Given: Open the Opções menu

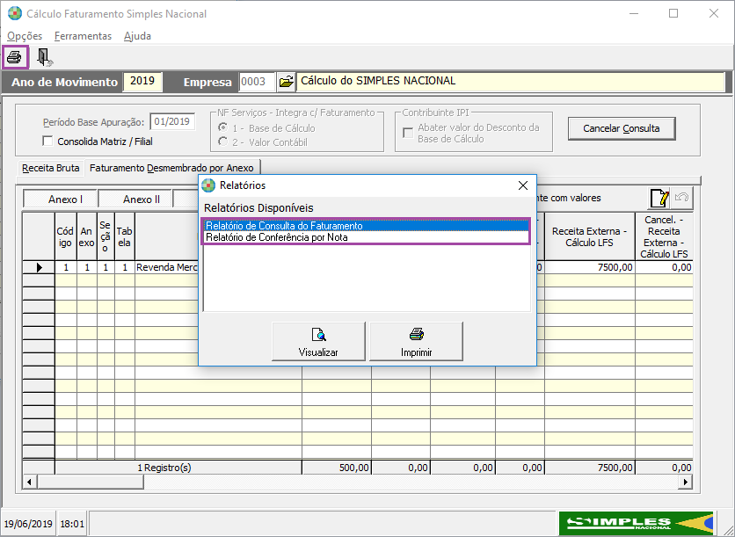Looking at the screenshot, I should click(x=25, y=36).
